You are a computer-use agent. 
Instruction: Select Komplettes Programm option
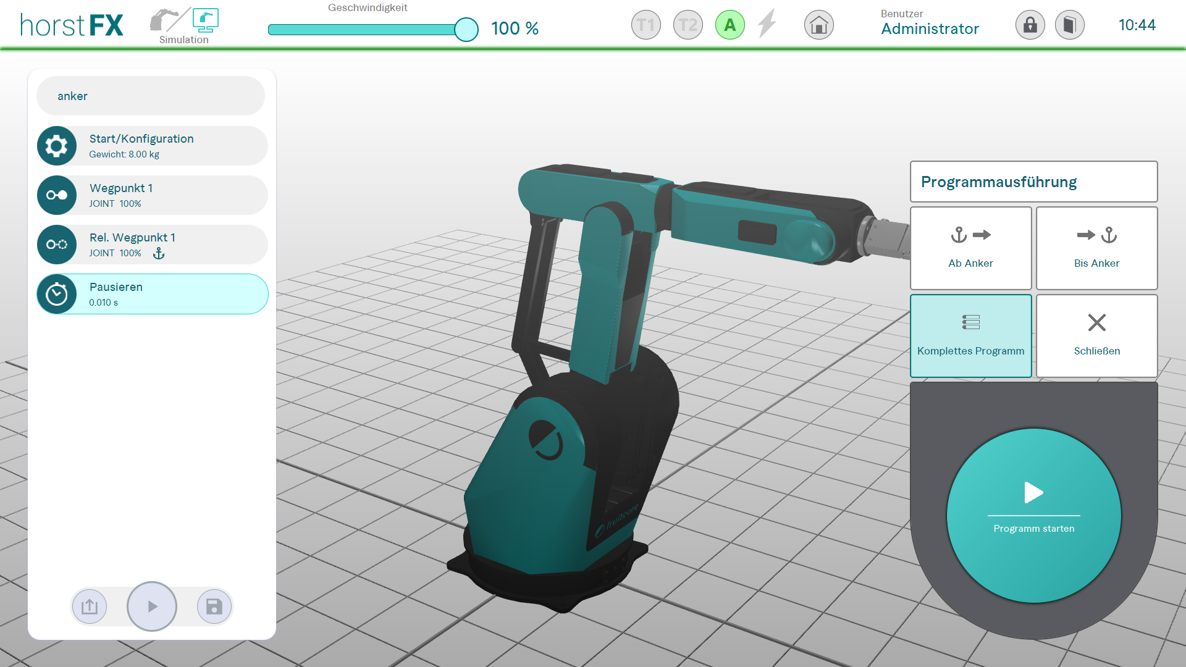970,335
